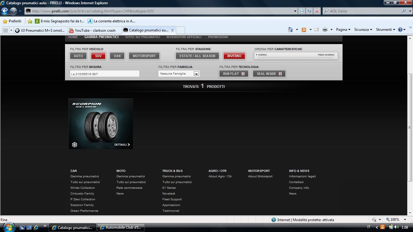Open the Quick Tabs grid icon

[x=5, y=30]
